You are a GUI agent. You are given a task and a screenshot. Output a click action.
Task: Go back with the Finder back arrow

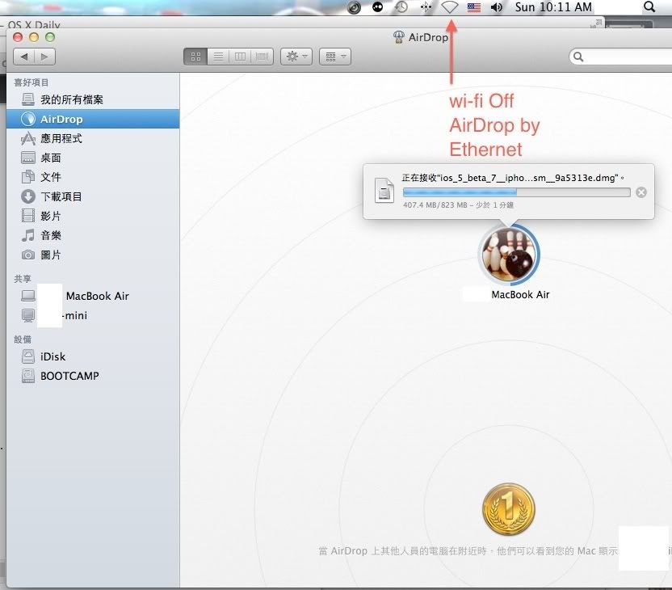pos(24,57)
